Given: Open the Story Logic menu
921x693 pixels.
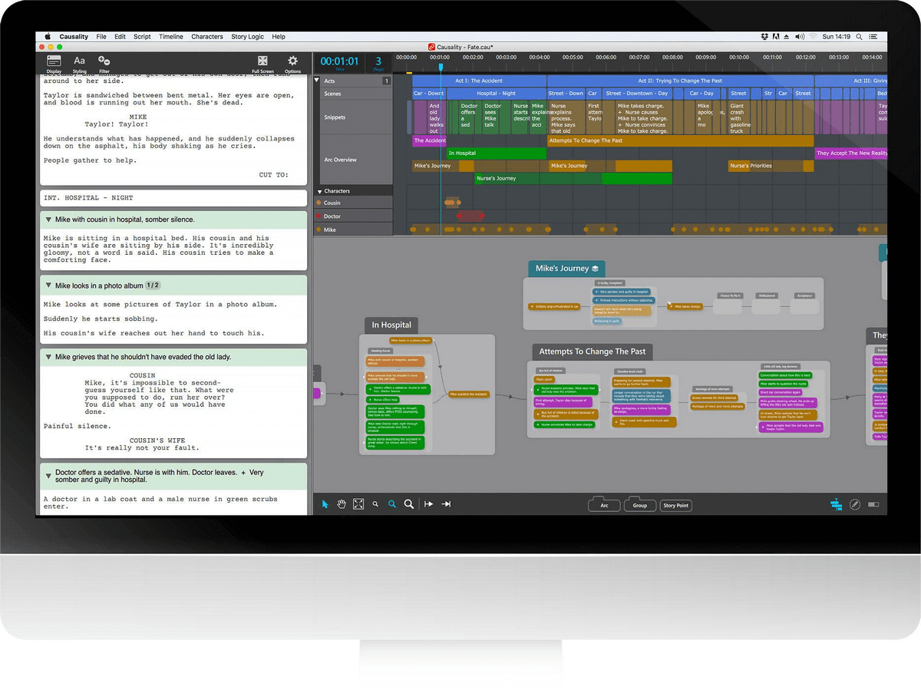Looking at the screenshot, I should pos(247,37).
